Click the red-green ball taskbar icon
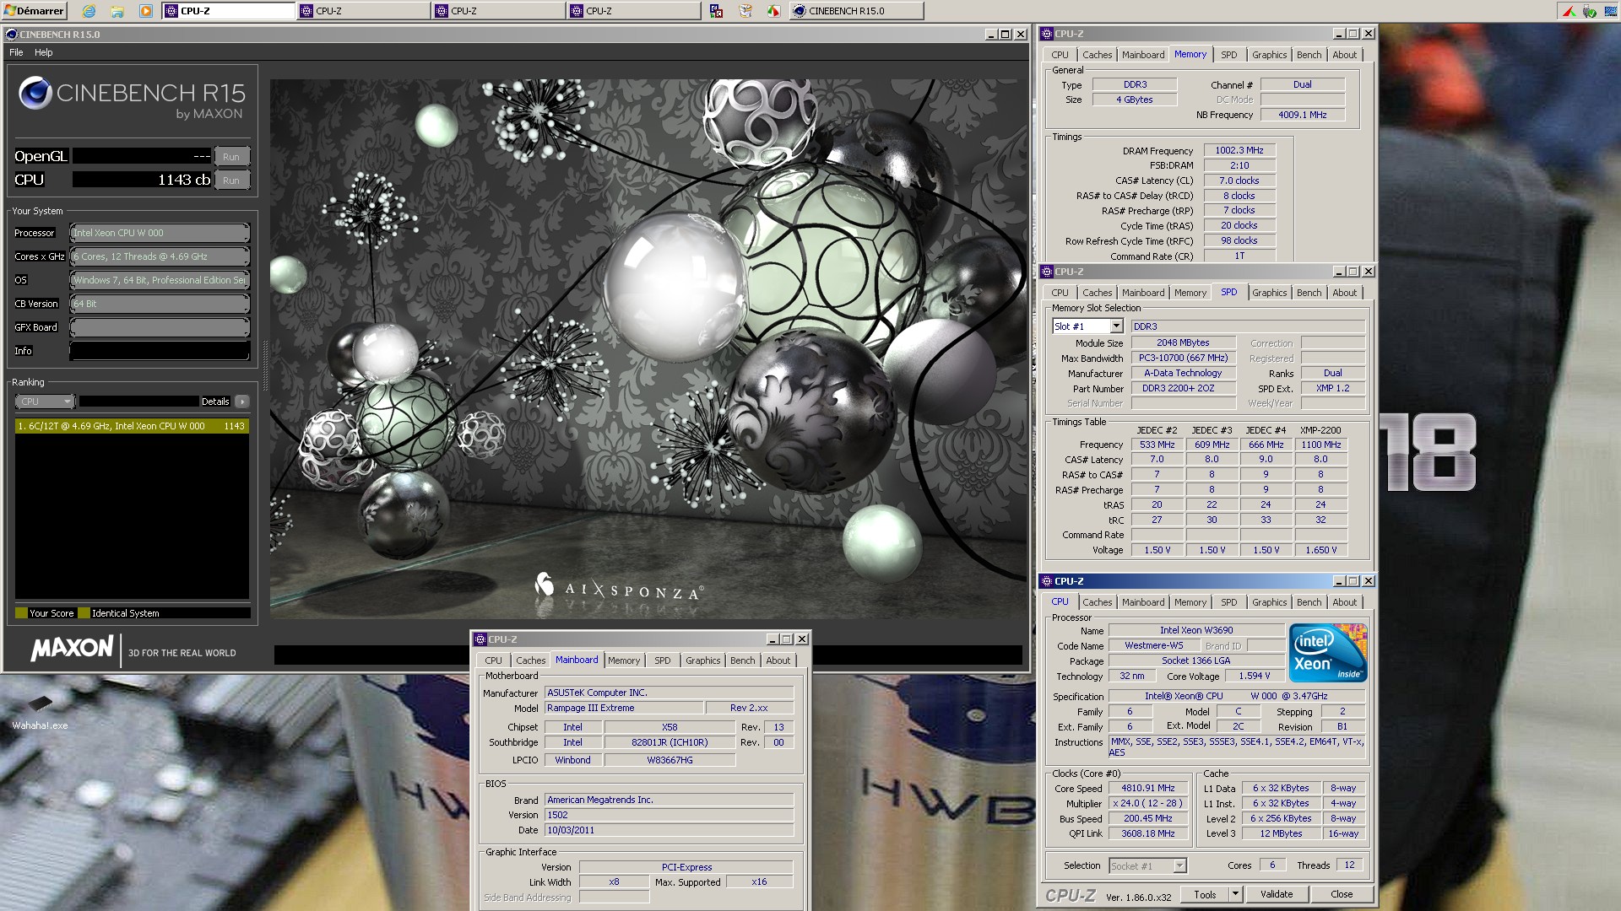The width and height of the screenshot is (1621, 911). [x=773, y=11]
